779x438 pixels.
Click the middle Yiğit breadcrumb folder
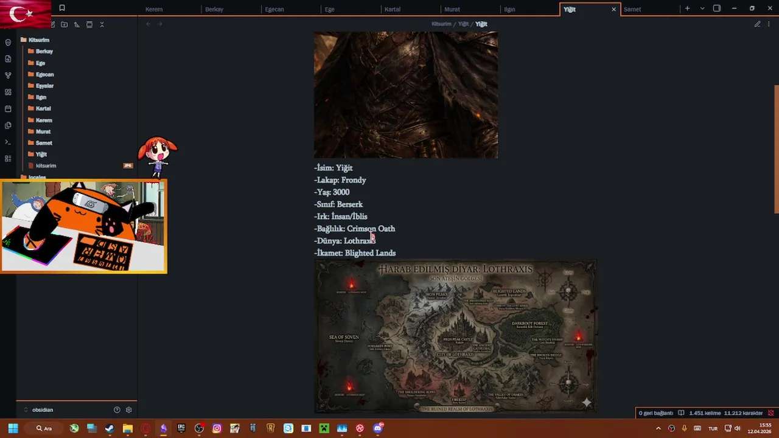pyautogui.click(x=464, y=24)
